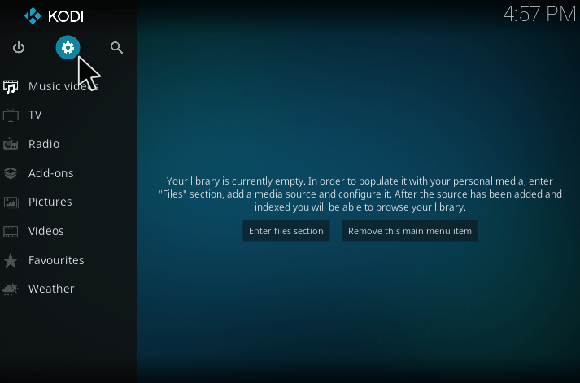Open settings via the gear icon
This screenshot has height=383, width=580.
(x=68, y=47)
